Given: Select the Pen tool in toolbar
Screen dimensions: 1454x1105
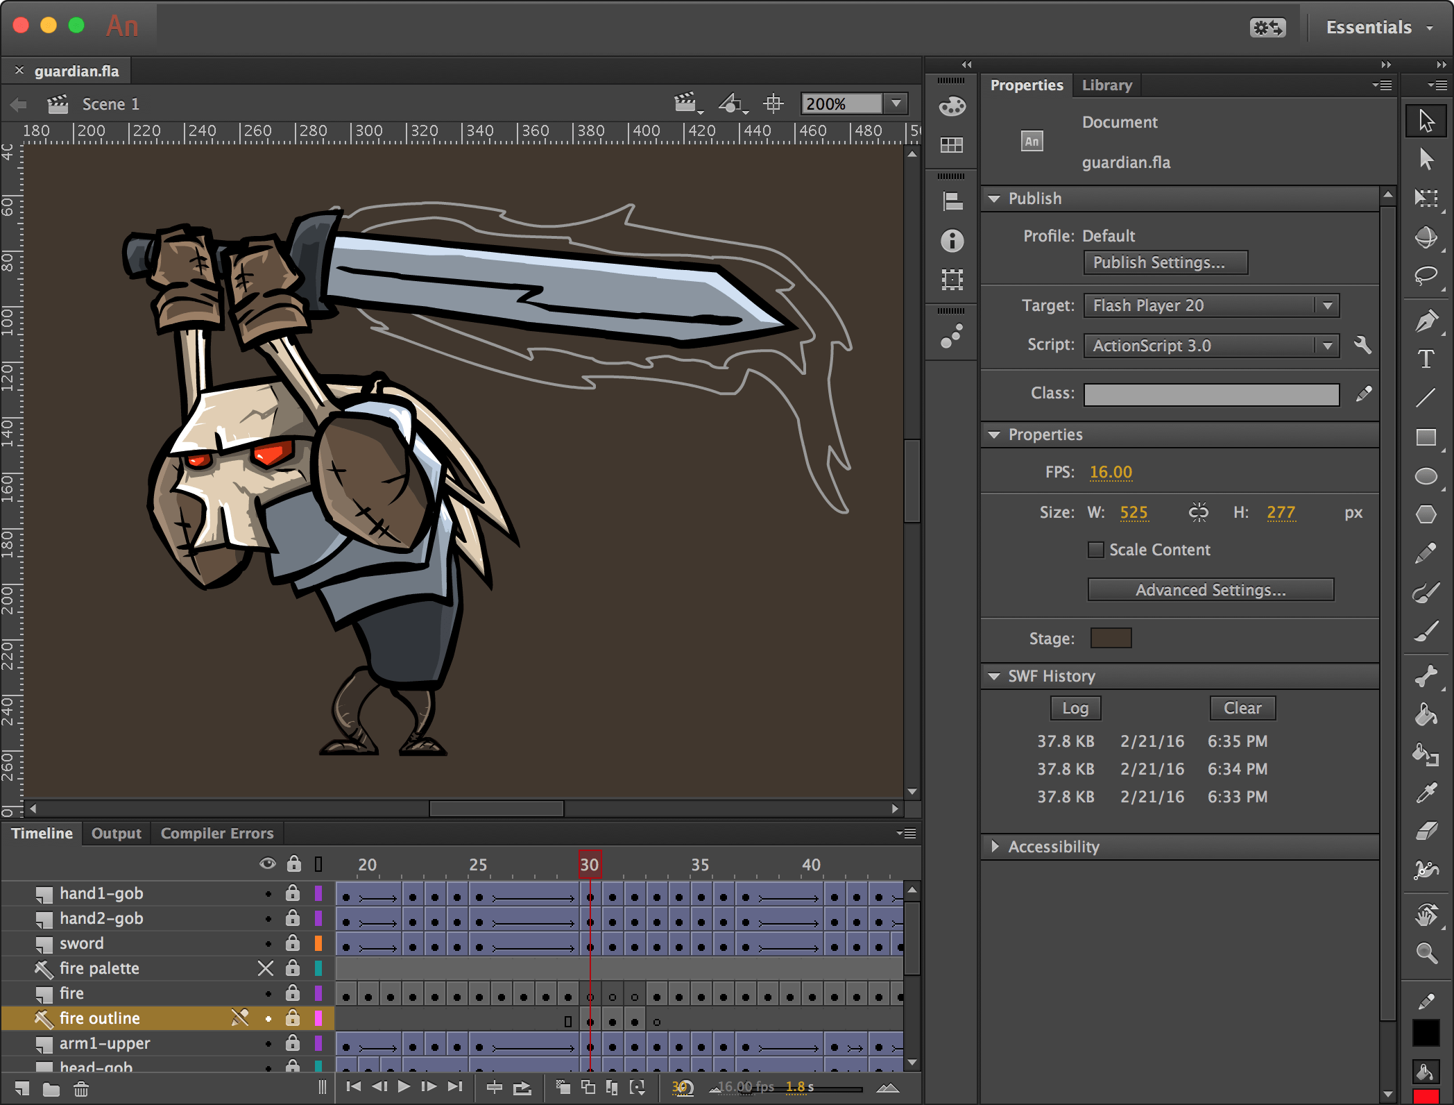Looking at the screenshot, I should [x=1426, y=319].
